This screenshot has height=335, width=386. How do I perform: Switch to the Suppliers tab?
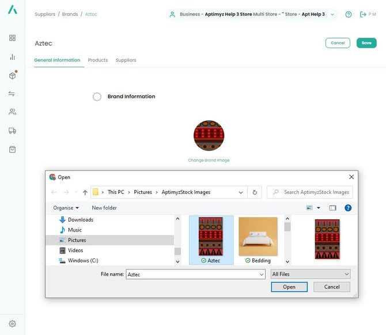tap(126, 60)
